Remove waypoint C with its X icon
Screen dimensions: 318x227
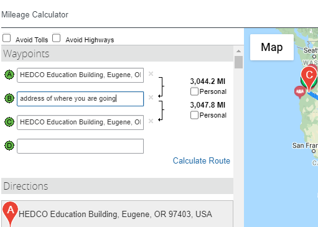pyautogui.click(x=151, y=121)
